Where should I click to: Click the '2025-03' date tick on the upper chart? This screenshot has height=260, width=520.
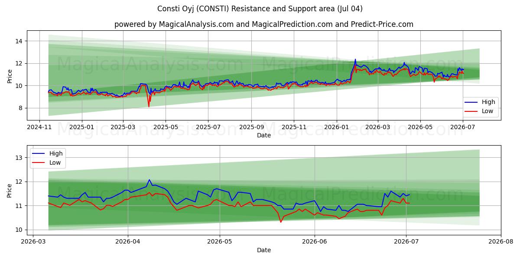(x=123, y=127)
